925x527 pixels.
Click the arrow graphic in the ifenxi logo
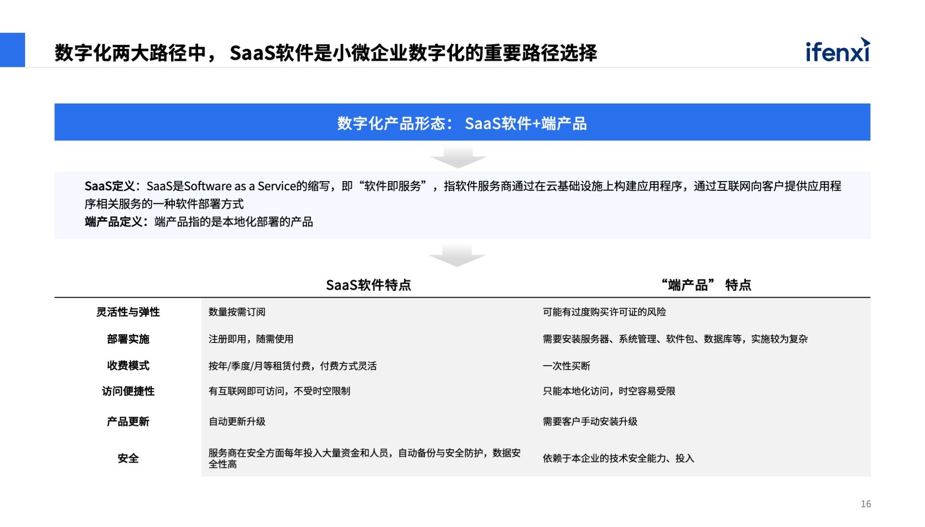tap(865, 42)
